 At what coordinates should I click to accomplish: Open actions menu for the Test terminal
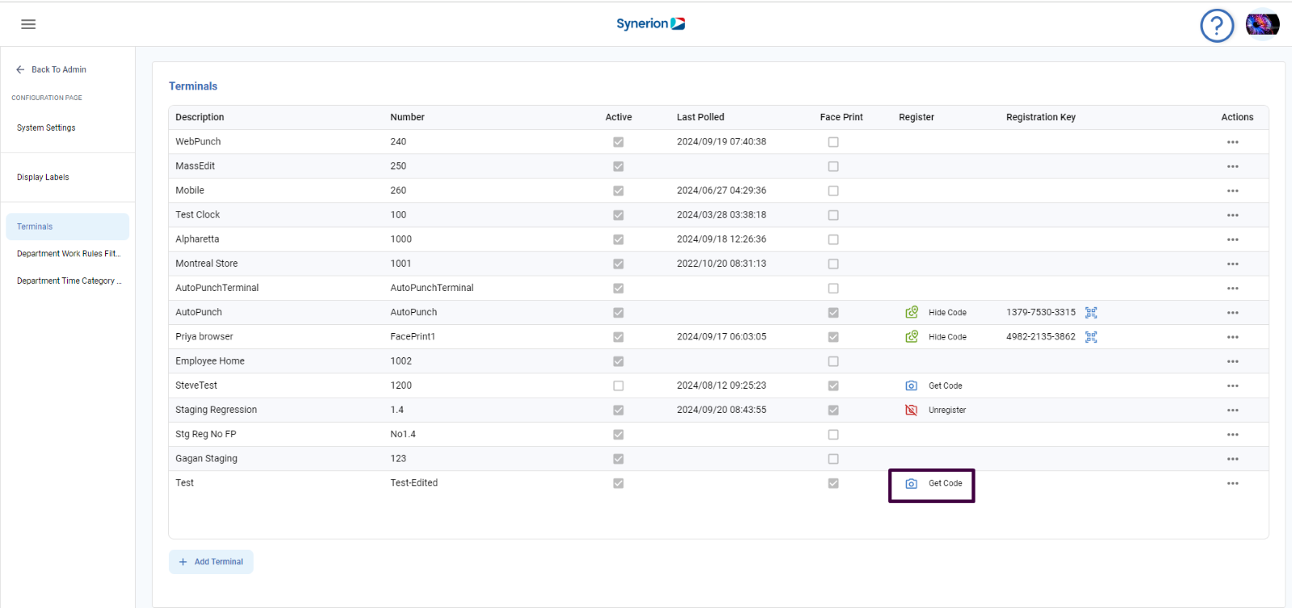pyautogui.click(x=1232, y=483)
